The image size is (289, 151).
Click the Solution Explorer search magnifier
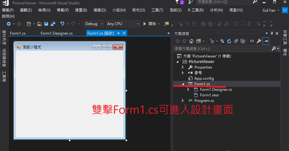pyautogui.click(x=274, y=48)
